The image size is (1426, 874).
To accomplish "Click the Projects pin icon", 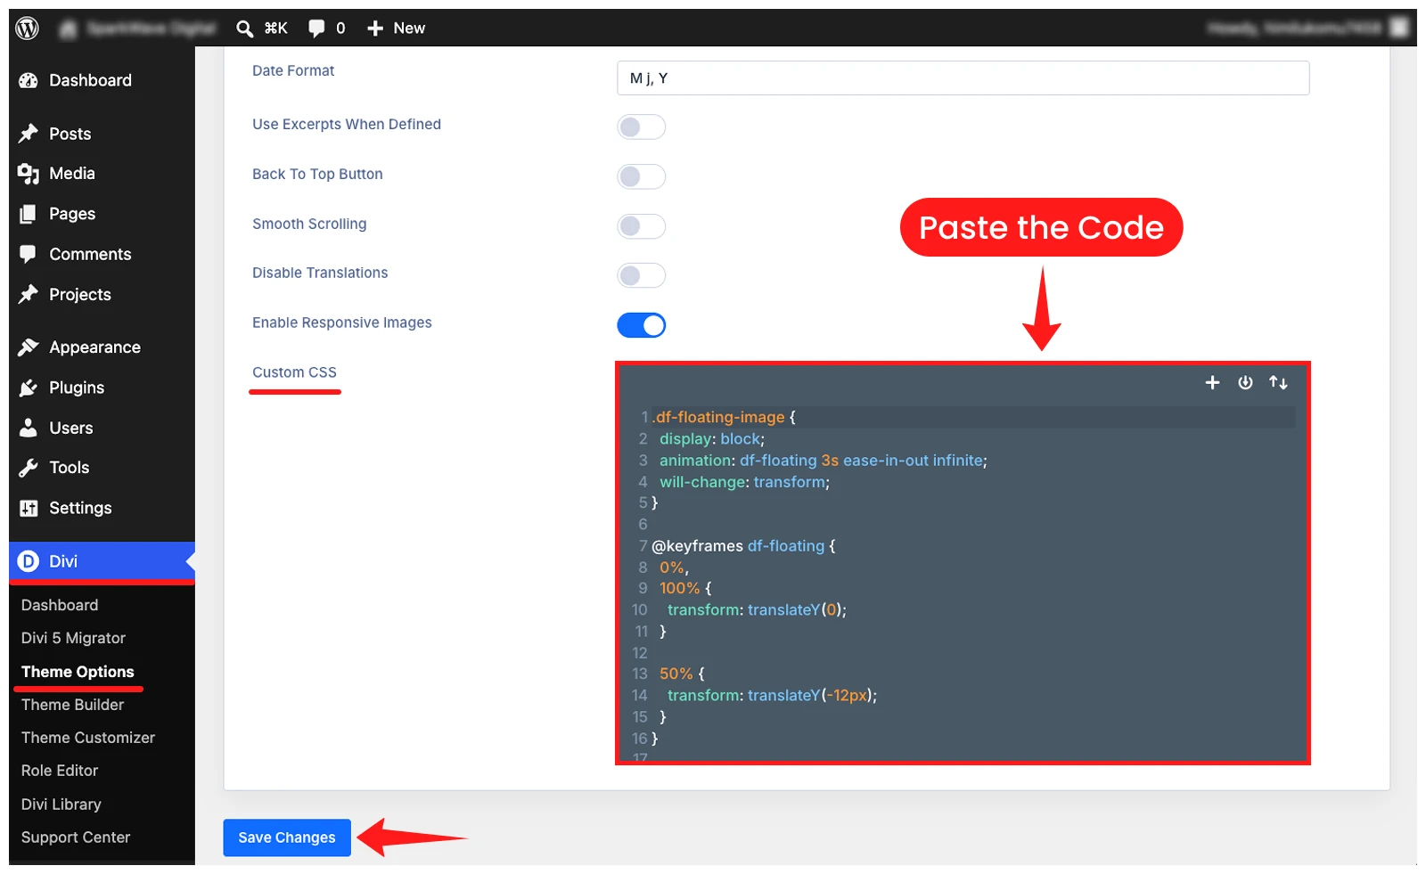I will (29, 294).
